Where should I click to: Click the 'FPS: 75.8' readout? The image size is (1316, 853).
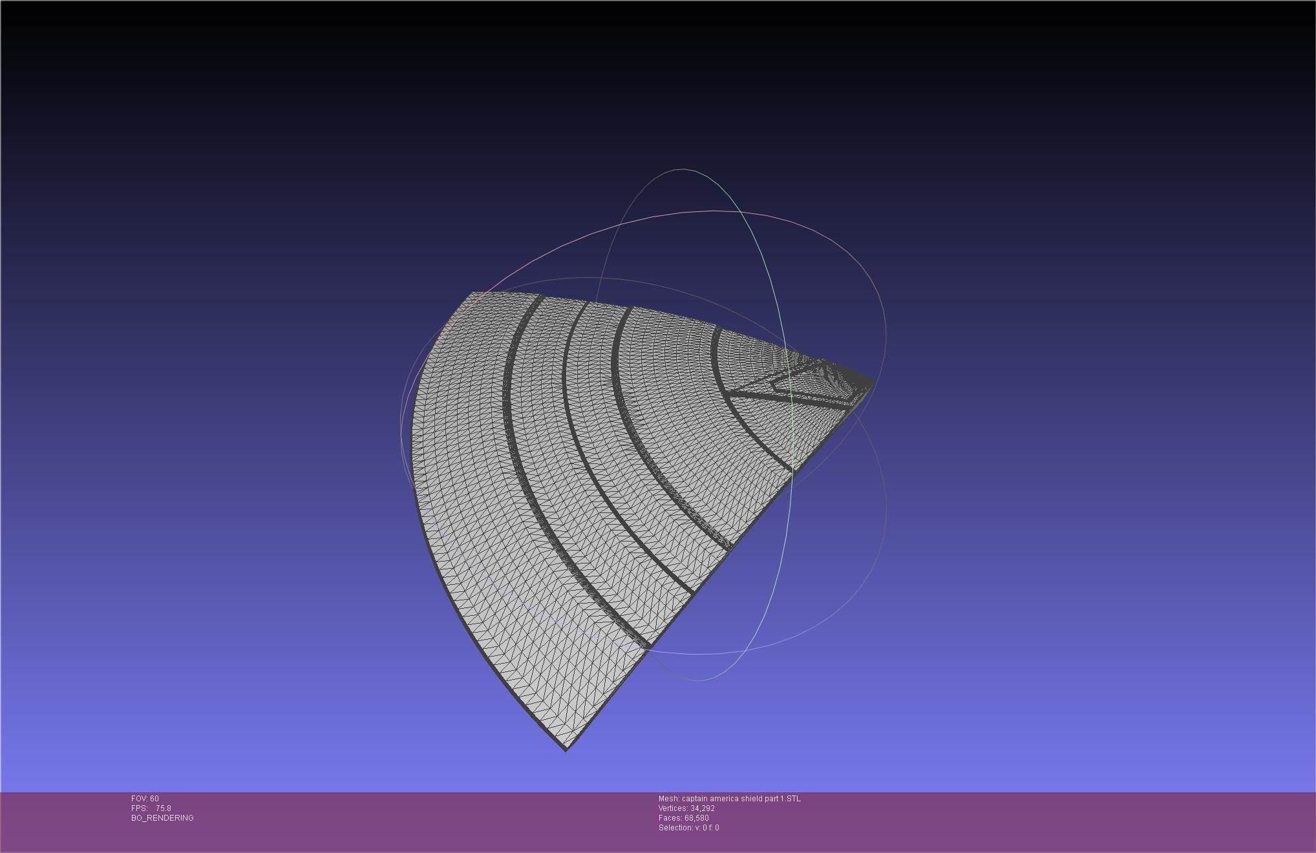coord(151,808)
